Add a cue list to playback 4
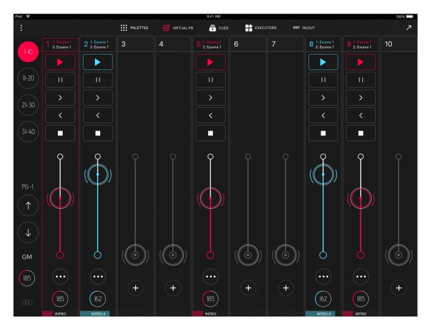The width and height of the screenshot is (431, 330). coord(173,288)
